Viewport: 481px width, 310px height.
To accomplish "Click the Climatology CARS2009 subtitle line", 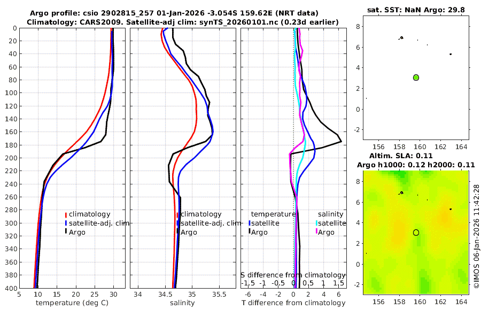I will [x=183, y=22].
